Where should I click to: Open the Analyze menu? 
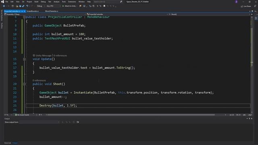(56, 2)
